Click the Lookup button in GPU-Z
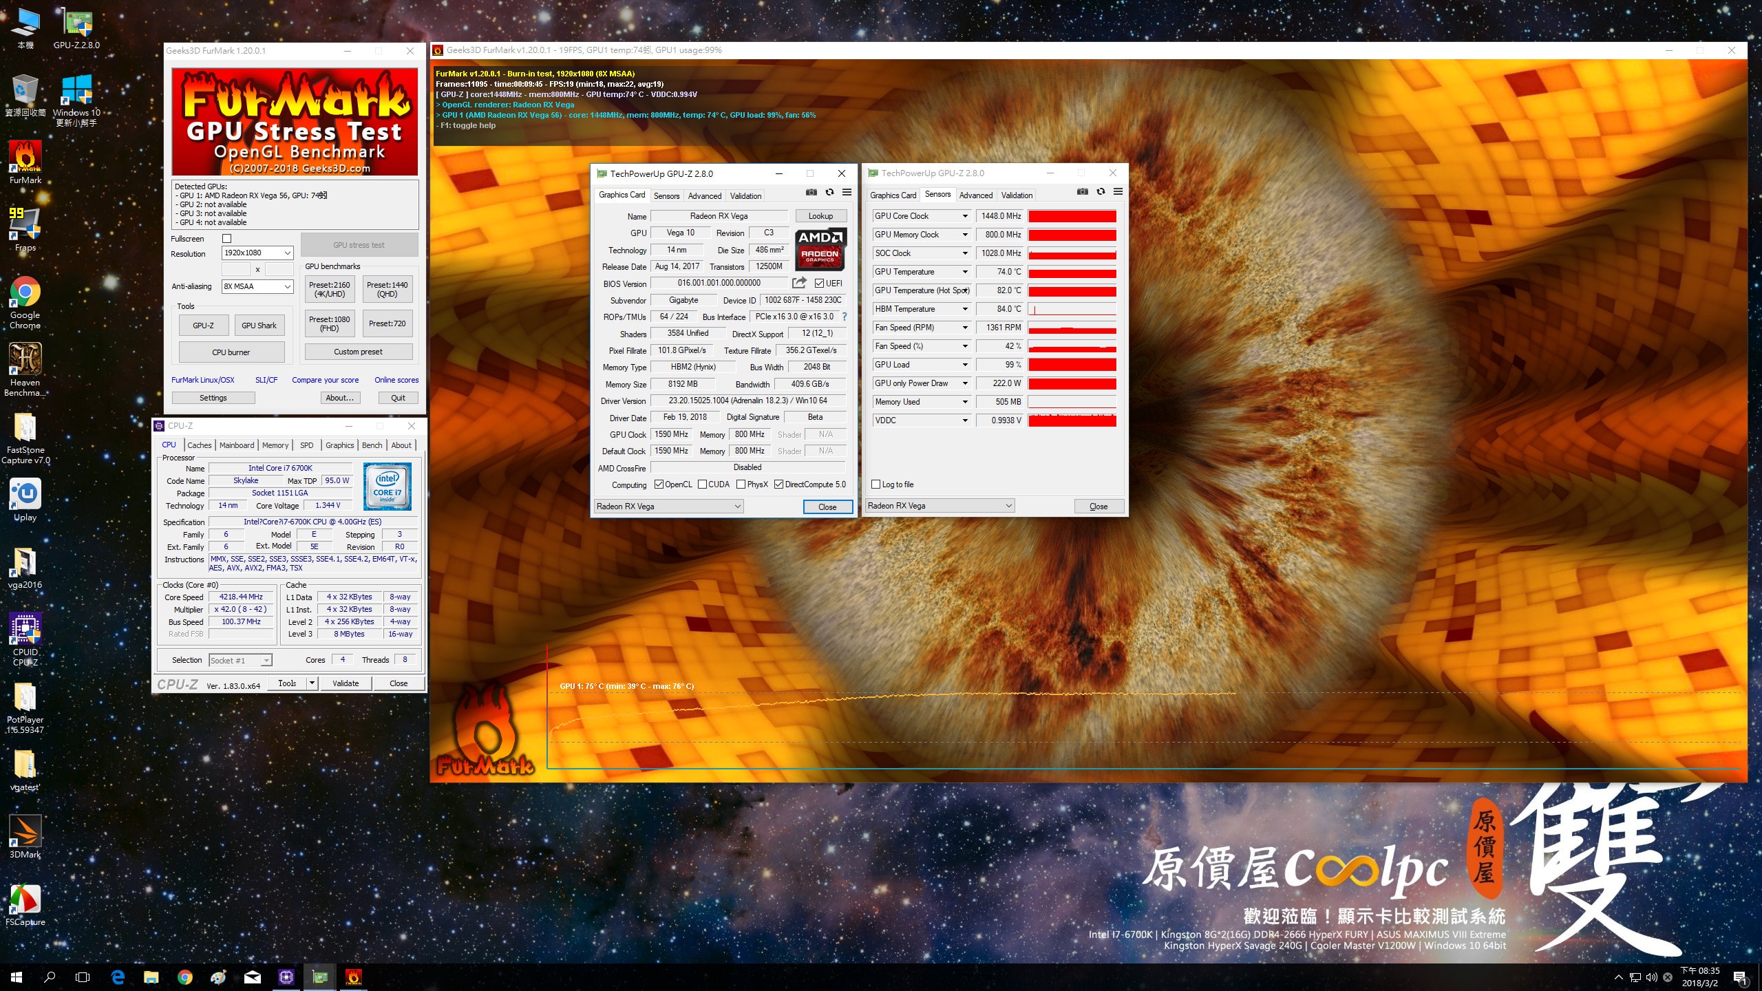Viewport: 1762px width, 991px height. click(820, 215)
